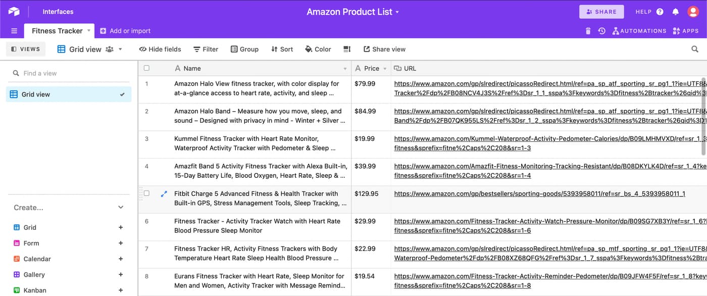Open the notifications bell
This screenshot has height=296, width=707.
[676, 12]
